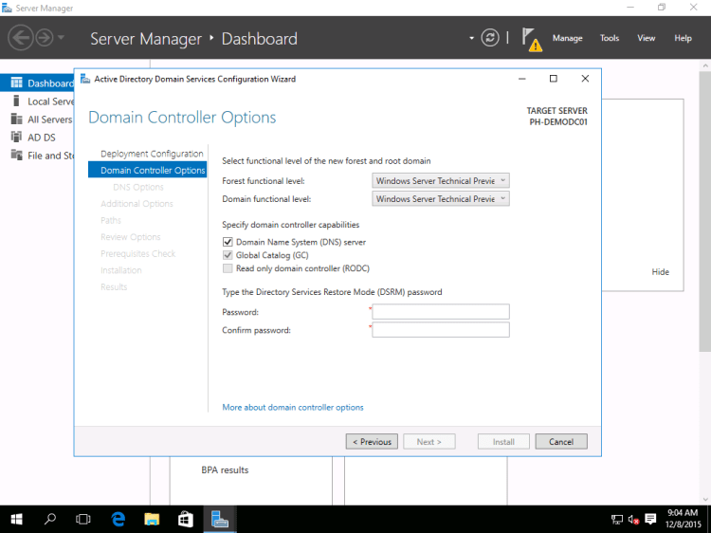The image size is (711, 533).
Task: Launch Windows Store from the taskbar
Action: coord(186,519)
